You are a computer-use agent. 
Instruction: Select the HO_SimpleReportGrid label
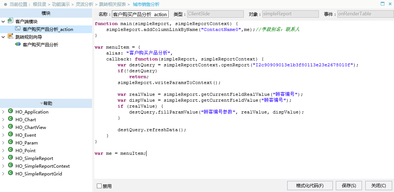(x=39, y=174)
